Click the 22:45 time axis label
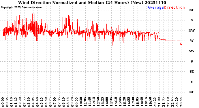The height and width of the screenshot is (108, 199). pos(172,102)
